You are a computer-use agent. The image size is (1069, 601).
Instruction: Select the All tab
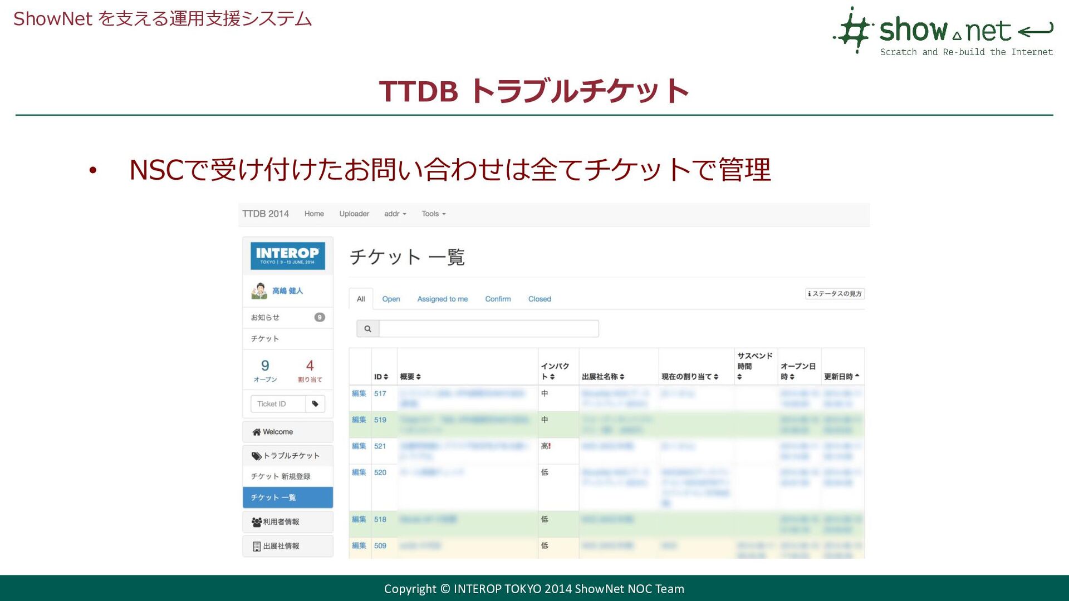(361, 299)
